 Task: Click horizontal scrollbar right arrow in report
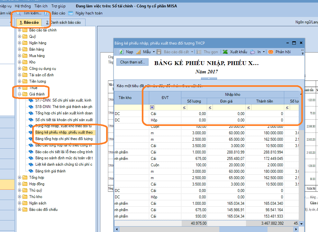pos(296,229)
